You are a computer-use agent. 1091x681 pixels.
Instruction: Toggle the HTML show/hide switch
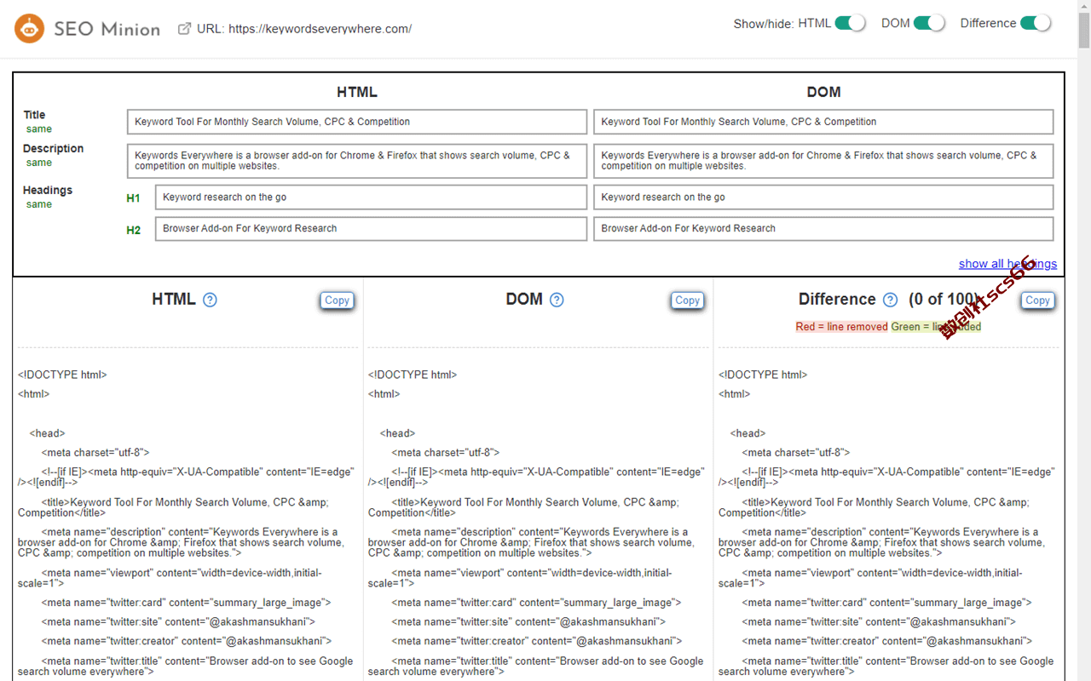[850, 23]
